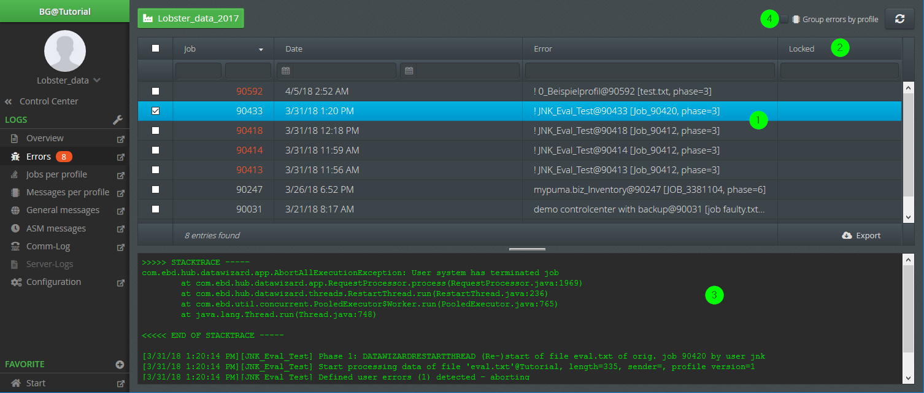Click date 3/21/18 8:17 AM
This screenshot has height=393, width=924.
click(x=320, y=209)
